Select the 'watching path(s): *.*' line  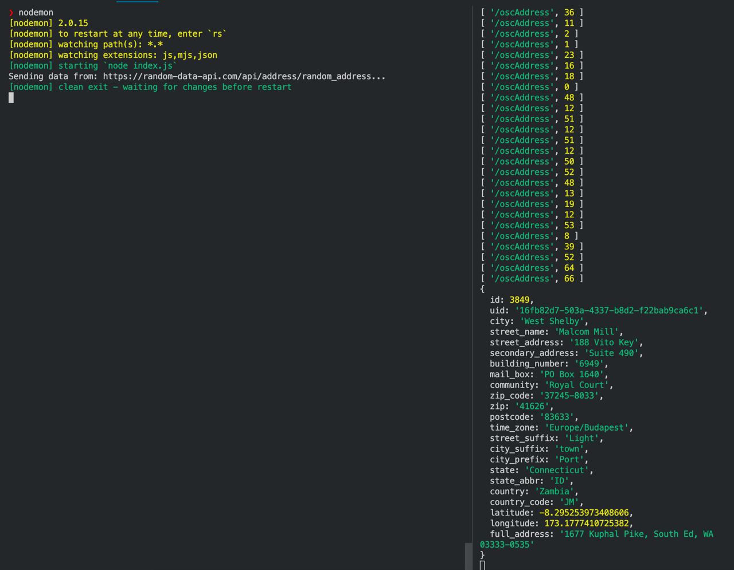point(86,44)
